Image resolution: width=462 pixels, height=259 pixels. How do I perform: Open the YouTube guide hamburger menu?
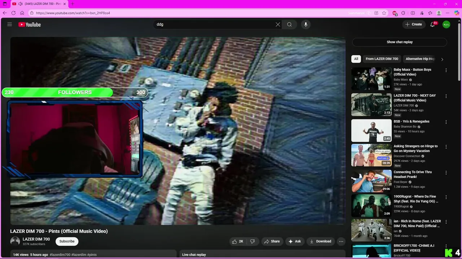click(10, 24)
